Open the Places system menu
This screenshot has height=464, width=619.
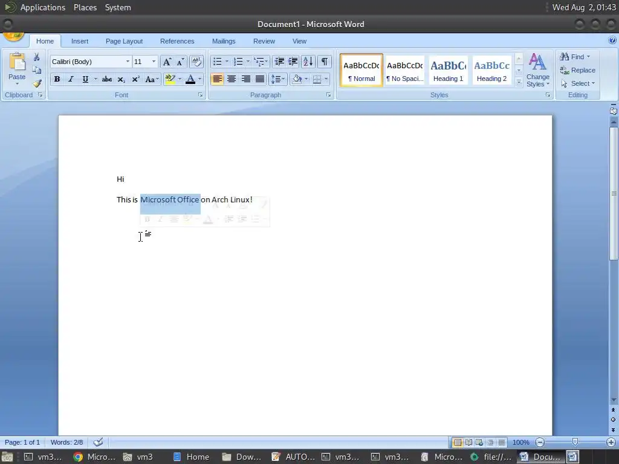click(85, 7)
